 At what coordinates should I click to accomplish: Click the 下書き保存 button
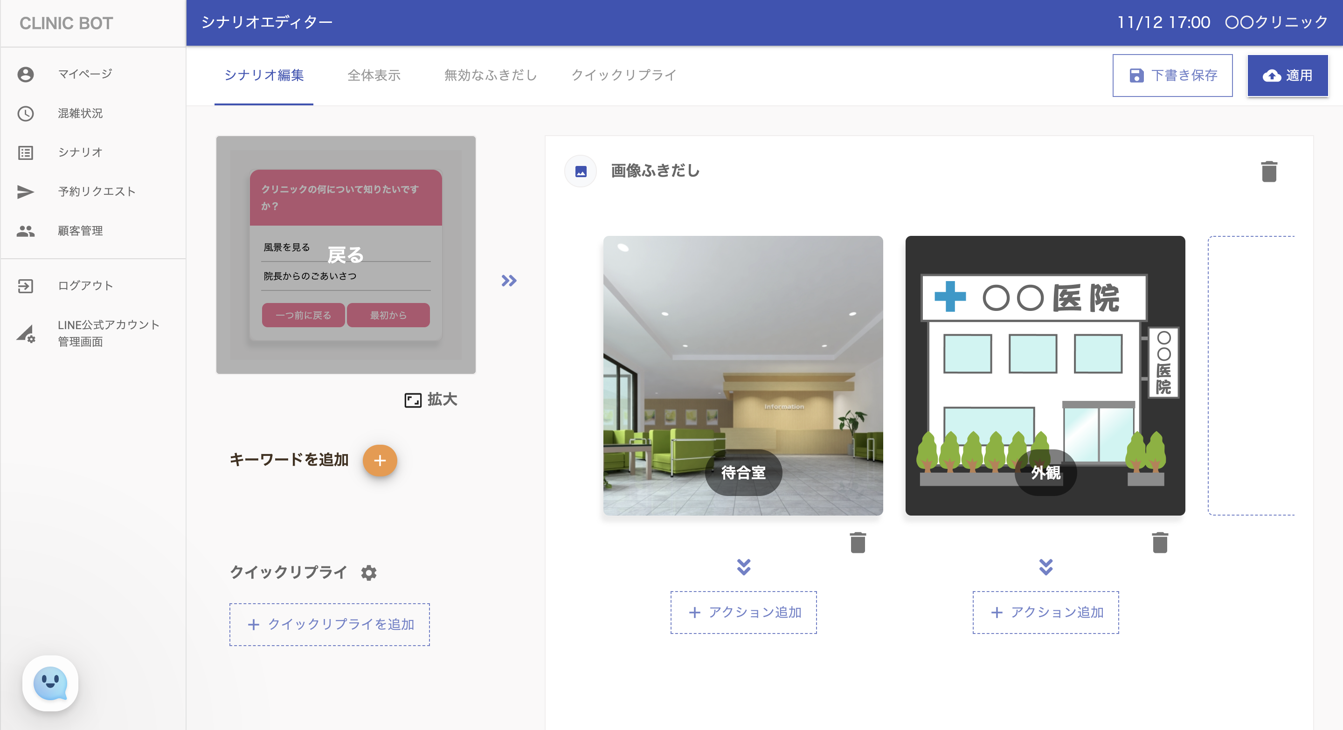pyautogui.click(x=1172, y=76)
